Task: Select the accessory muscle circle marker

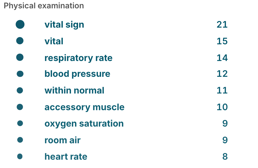Action: tap(20, 107)
